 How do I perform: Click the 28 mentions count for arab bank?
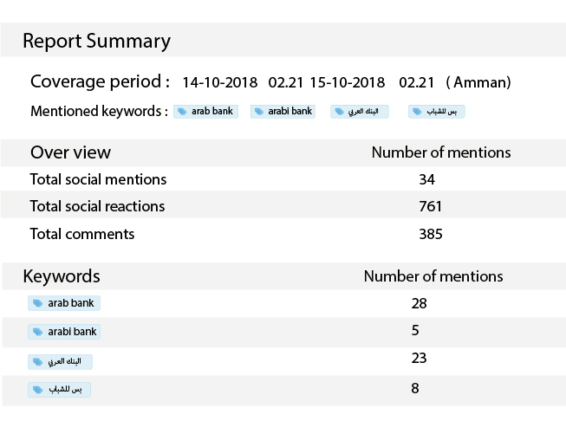pyautogui.click(x=420, y=303)
